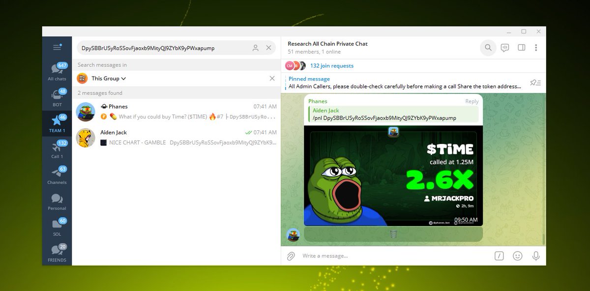
Task: Clear the search query text
Action: pyautogui.click(x=268, y=48)
